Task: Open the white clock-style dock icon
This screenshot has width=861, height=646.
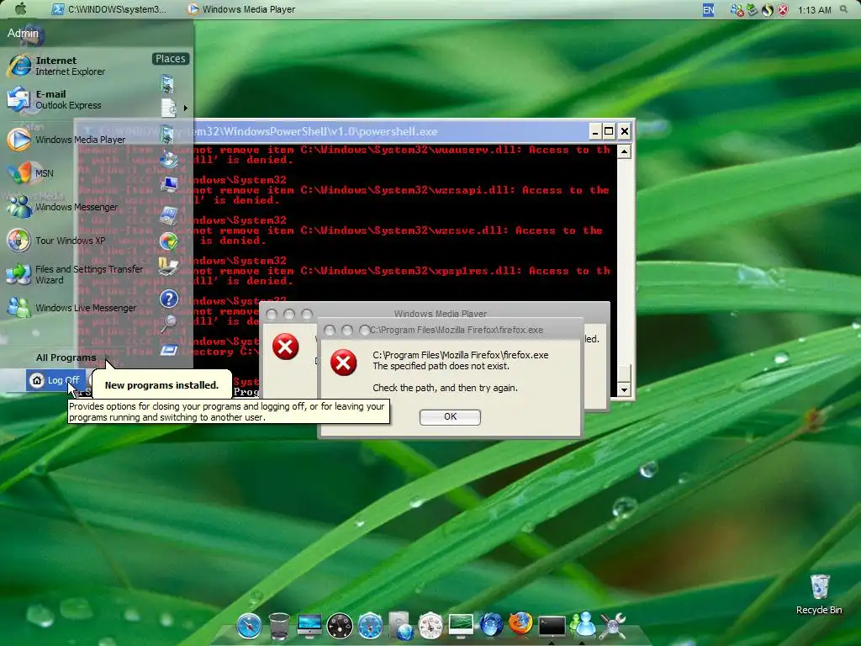Action: 430,626
